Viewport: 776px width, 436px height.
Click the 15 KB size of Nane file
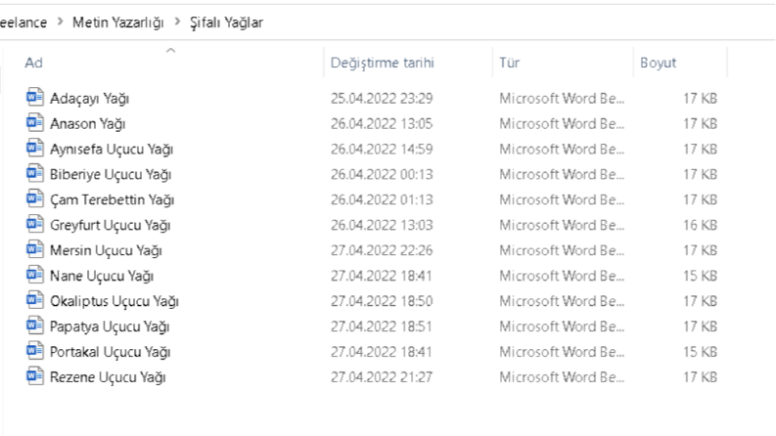[700, 276]
